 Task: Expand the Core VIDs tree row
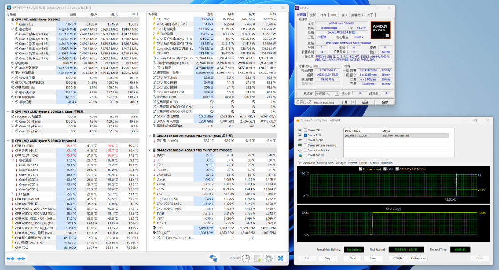12,24
